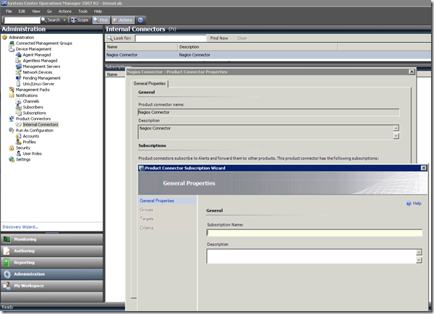Open the Help menu in the menu bar
The image size is (434, 314).
(x=98, y=12)
